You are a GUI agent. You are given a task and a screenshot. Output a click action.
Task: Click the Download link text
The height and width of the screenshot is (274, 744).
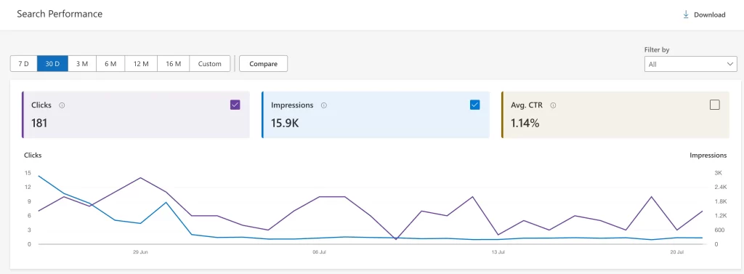point(709,15)
